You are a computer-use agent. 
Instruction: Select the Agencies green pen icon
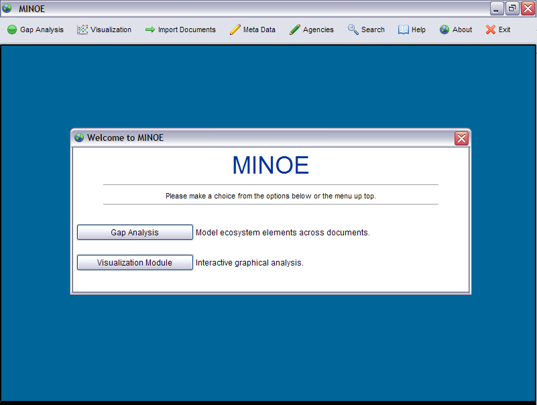[295, 30]
